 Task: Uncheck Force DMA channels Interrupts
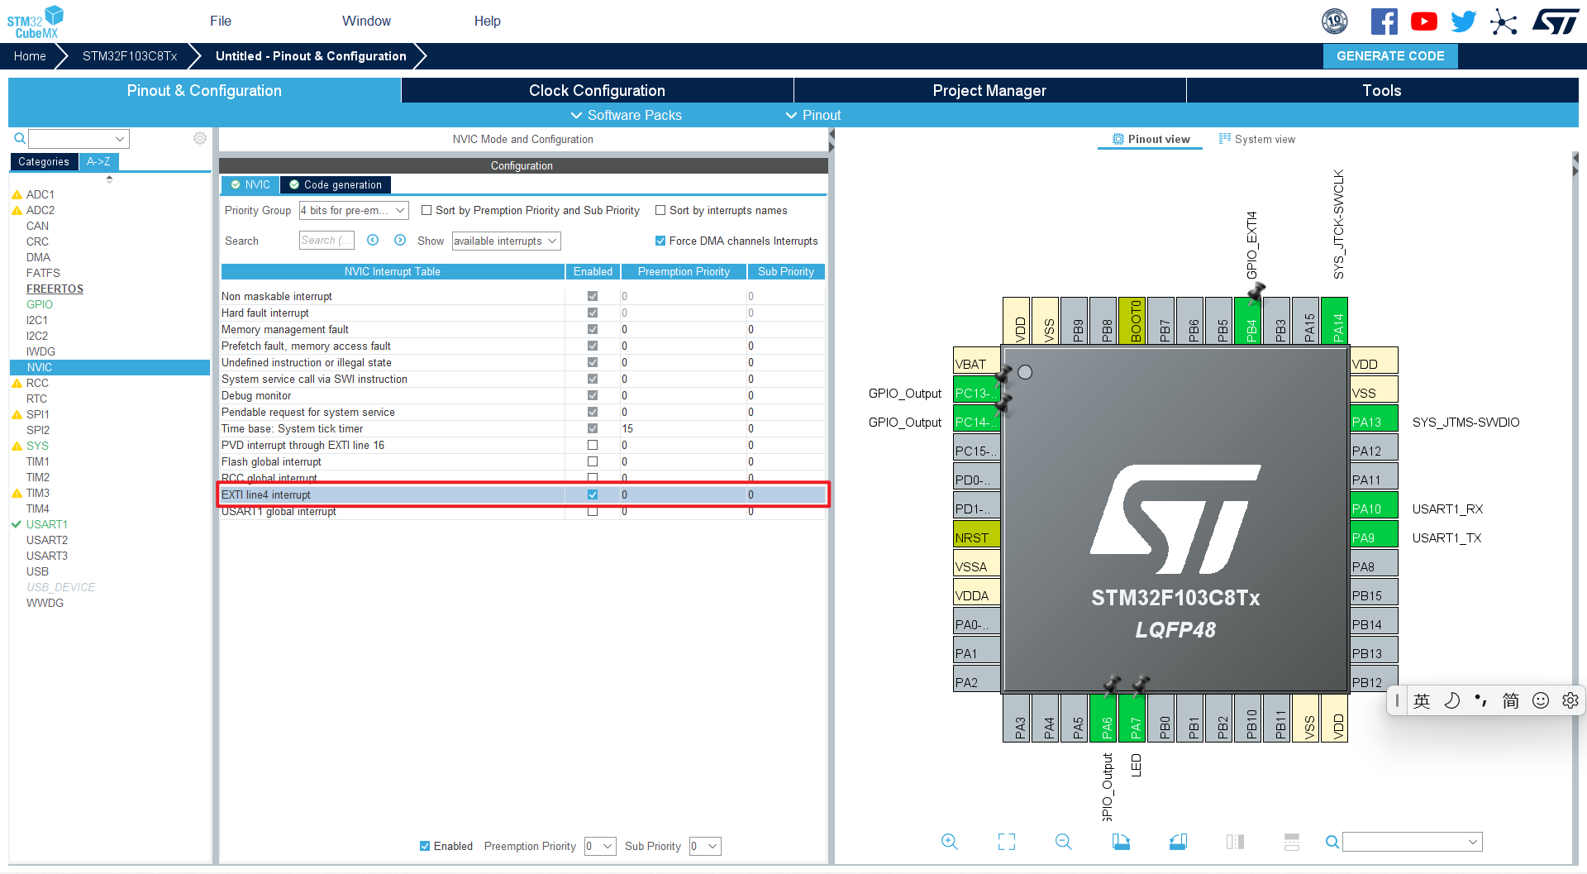click(660, 241)
